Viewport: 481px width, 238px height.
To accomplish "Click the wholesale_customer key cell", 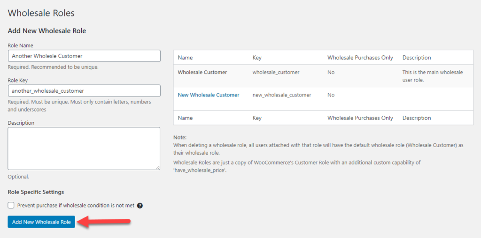I will [x=276, y=72].
